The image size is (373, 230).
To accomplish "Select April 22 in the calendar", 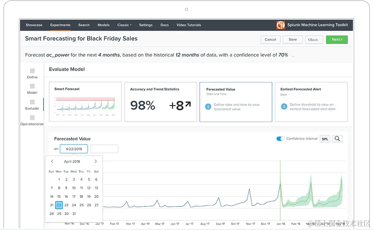I will click(59, 205).
